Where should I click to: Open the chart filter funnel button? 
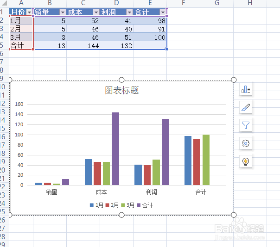(246, 125)
